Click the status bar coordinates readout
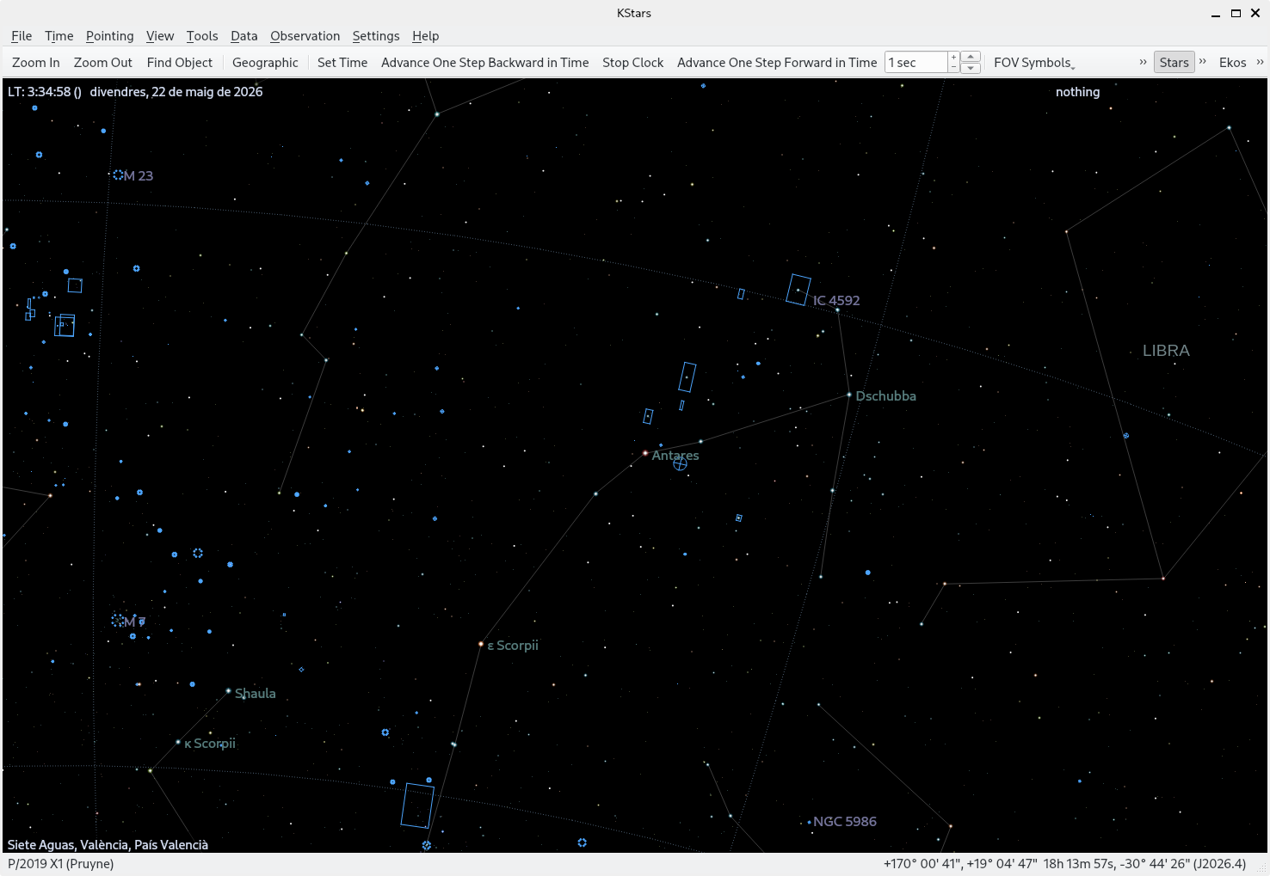Image resolution: width=1270 pixels, height=876 pixels. [x=1064, y=864]
